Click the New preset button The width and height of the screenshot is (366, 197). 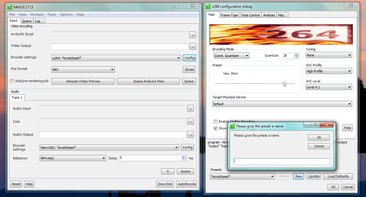(x=299, y=176)
